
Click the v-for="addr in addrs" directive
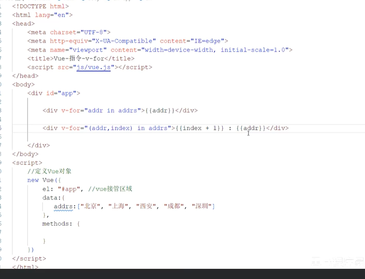[x=101, y=110]
